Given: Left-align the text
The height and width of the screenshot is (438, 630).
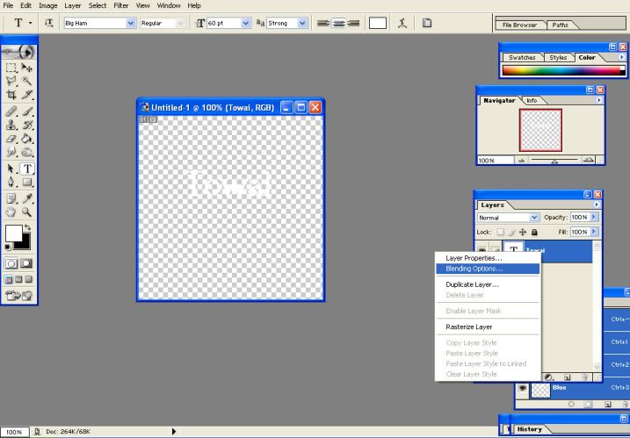Looking at the screenshot, I should [323, 24].
